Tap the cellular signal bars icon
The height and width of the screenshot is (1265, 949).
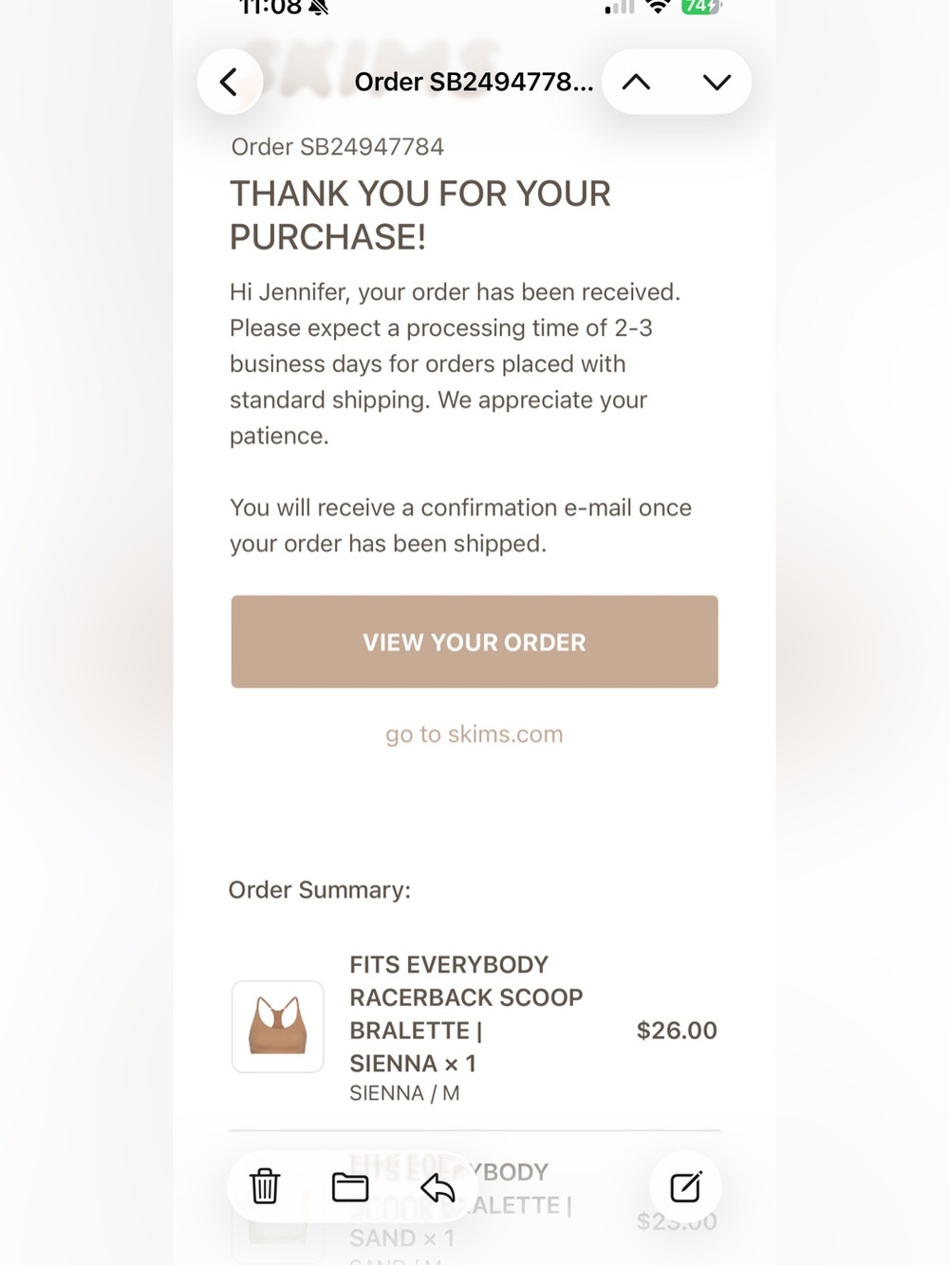tap(619, 7)
